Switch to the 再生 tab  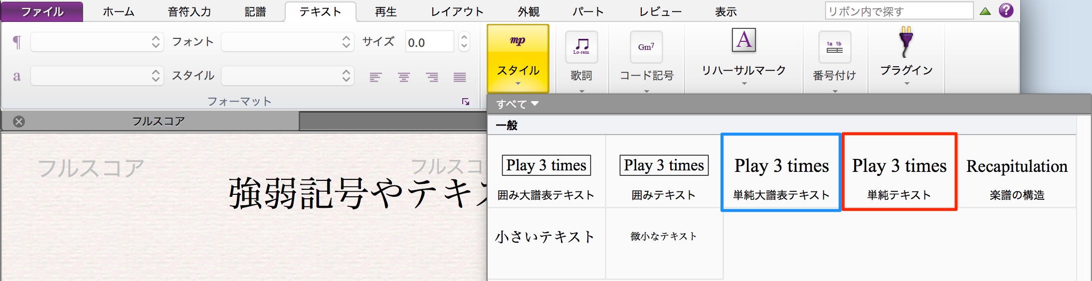tap(385, 12)
